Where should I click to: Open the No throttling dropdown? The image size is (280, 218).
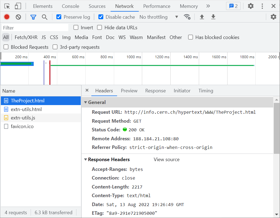click(159, 17)
